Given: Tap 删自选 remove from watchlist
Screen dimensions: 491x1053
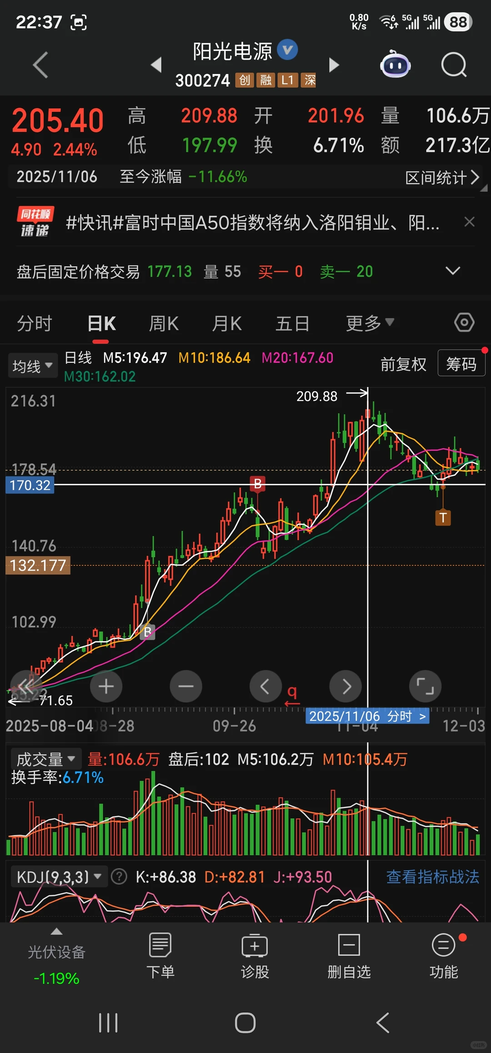Looking at the screenshot, I should [x=349, y=956].
